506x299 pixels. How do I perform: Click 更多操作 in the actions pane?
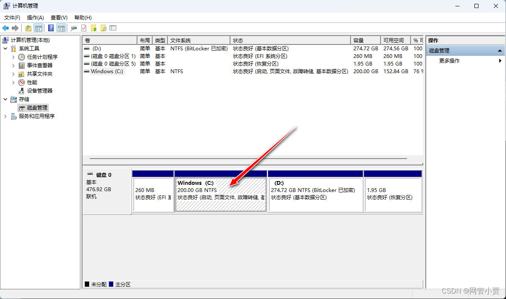click(x=449, y=61)
